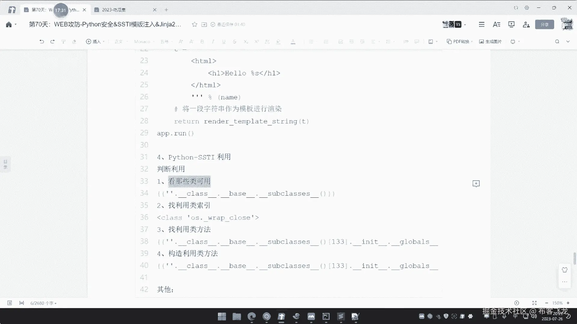Increase zoom with the plus control
The image size is (577, 324).
coord(568,303)
